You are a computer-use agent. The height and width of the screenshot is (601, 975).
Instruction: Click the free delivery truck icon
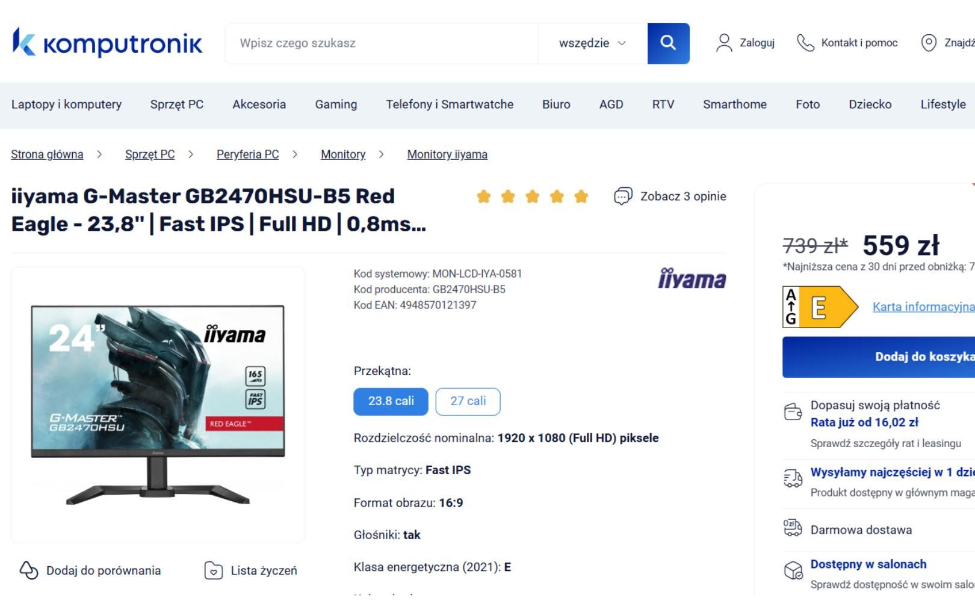793,528
